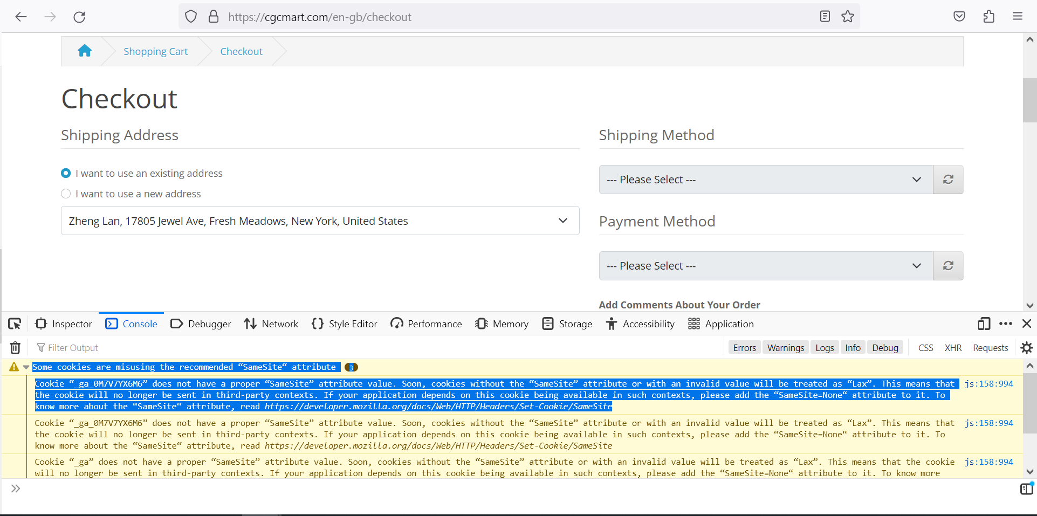Open devtools more options ellipsis
Viewport: 1037px width, 516px height.
[x=1006, y=324]
